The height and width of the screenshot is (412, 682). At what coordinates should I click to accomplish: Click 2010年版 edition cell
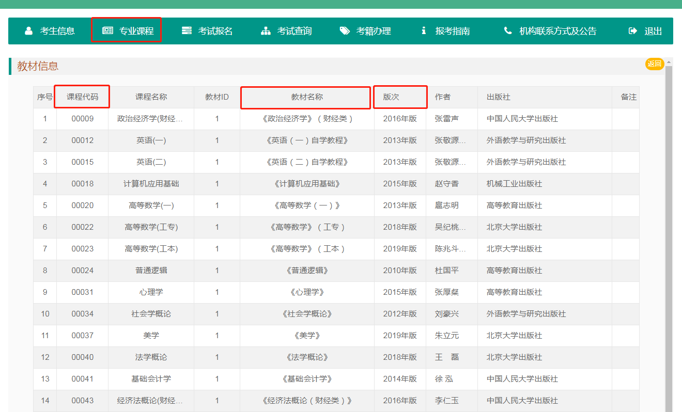(400, 271)
